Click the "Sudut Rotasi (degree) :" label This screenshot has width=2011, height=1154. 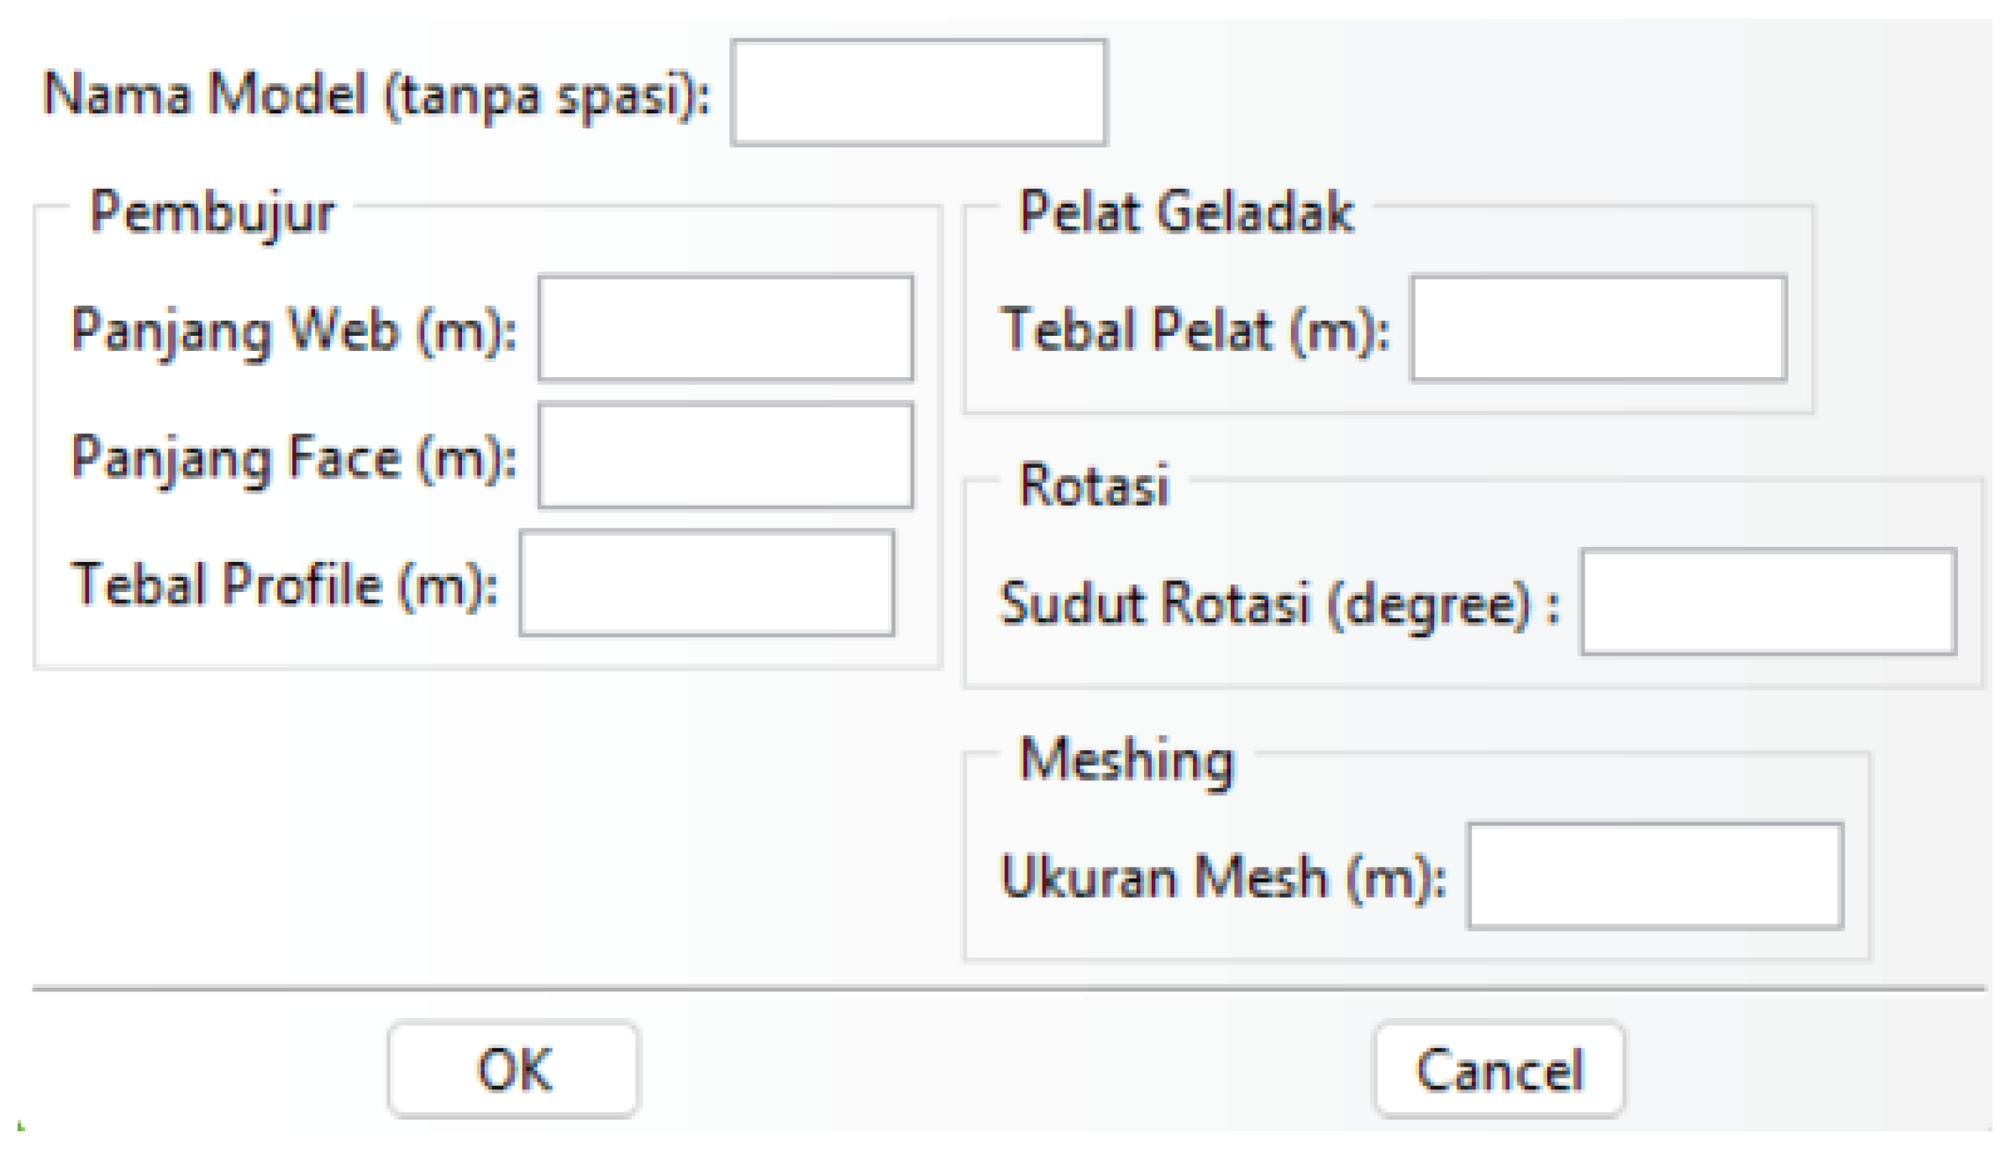[1279, 604]
